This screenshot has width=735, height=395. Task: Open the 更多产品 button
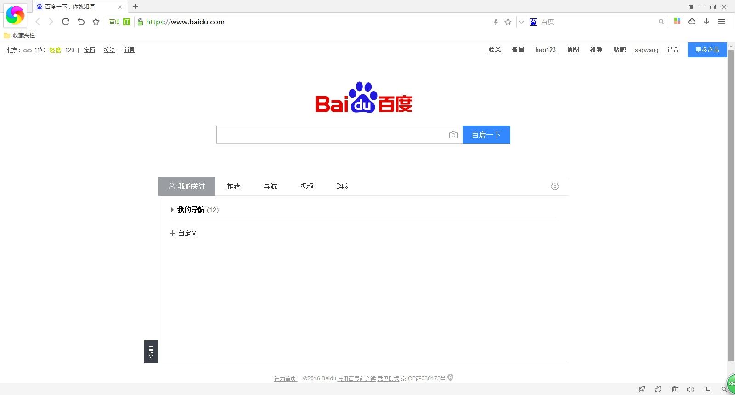coord(707,50)
